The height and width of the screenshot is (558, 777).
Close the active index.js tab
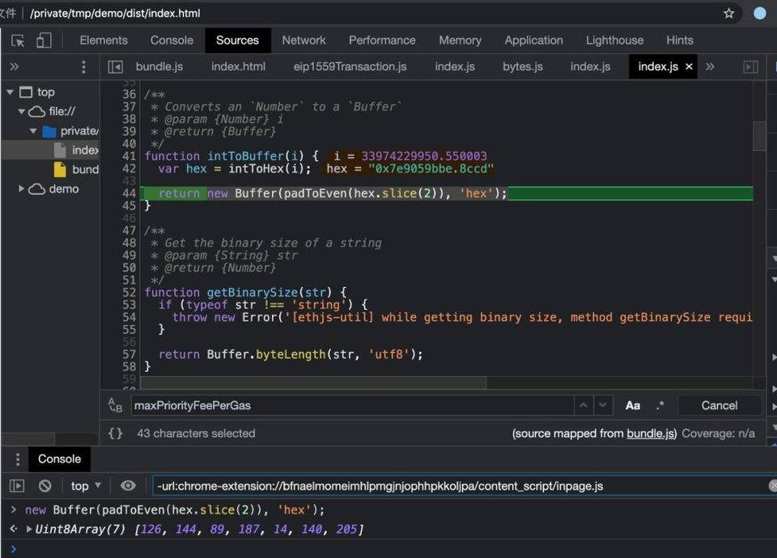(689, 66)
